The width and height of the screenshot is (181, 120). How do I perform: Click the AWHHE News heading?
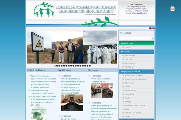pyautogui.click(x=64, y=70)
